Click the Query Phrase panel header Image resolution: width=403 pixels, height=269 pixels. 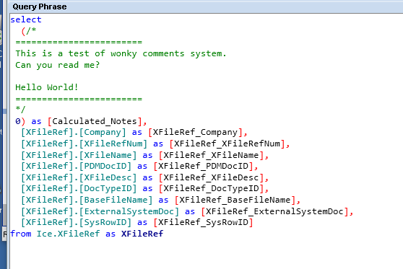coord(206,6)
